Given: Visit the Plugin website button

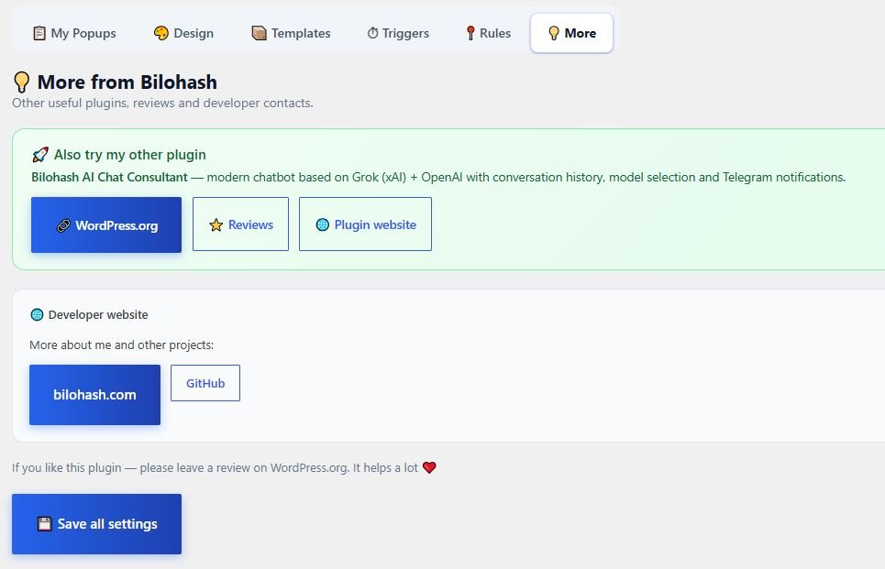Looking at the screenshot, I should point(365,224).
